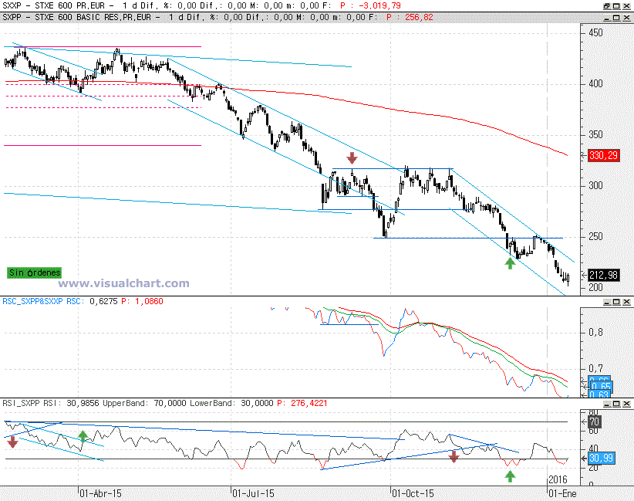The image size is (634, 501).
Task: Select the green up arrow under RSI December low
Action: point(511,476)
